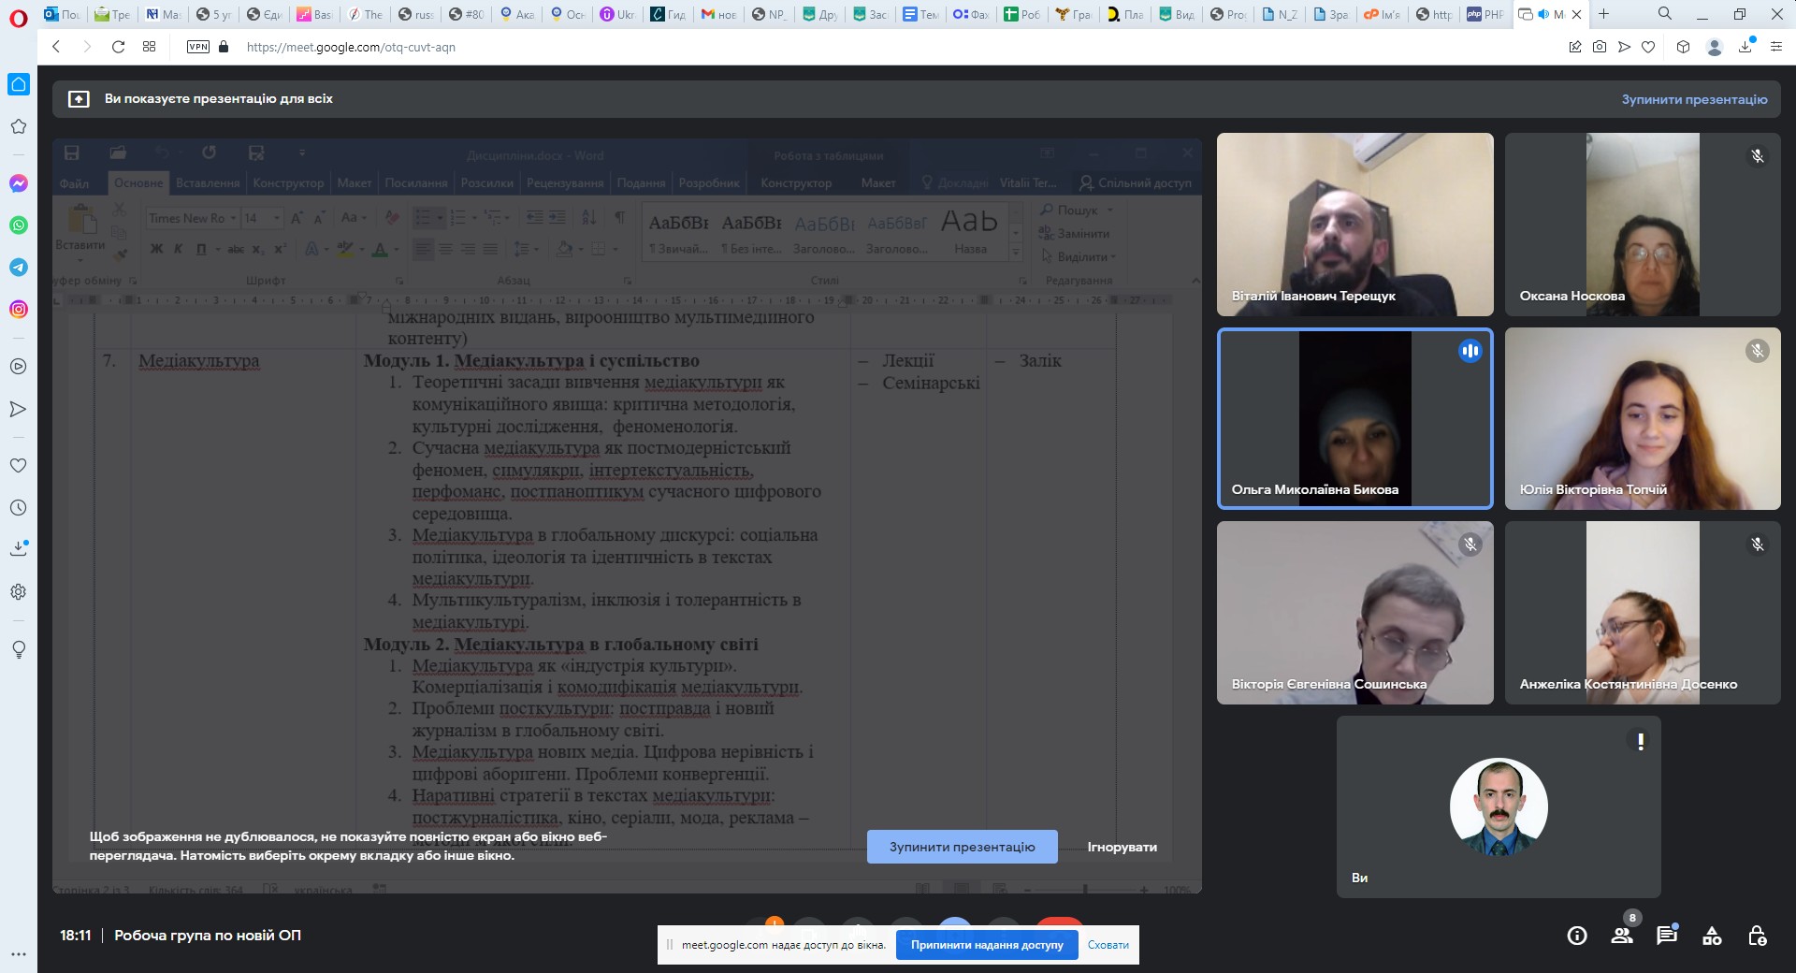The image size is (1796, 973).
Task: Open host controls lock icon
Action: pyautogui.click(x=1757, y=936)
